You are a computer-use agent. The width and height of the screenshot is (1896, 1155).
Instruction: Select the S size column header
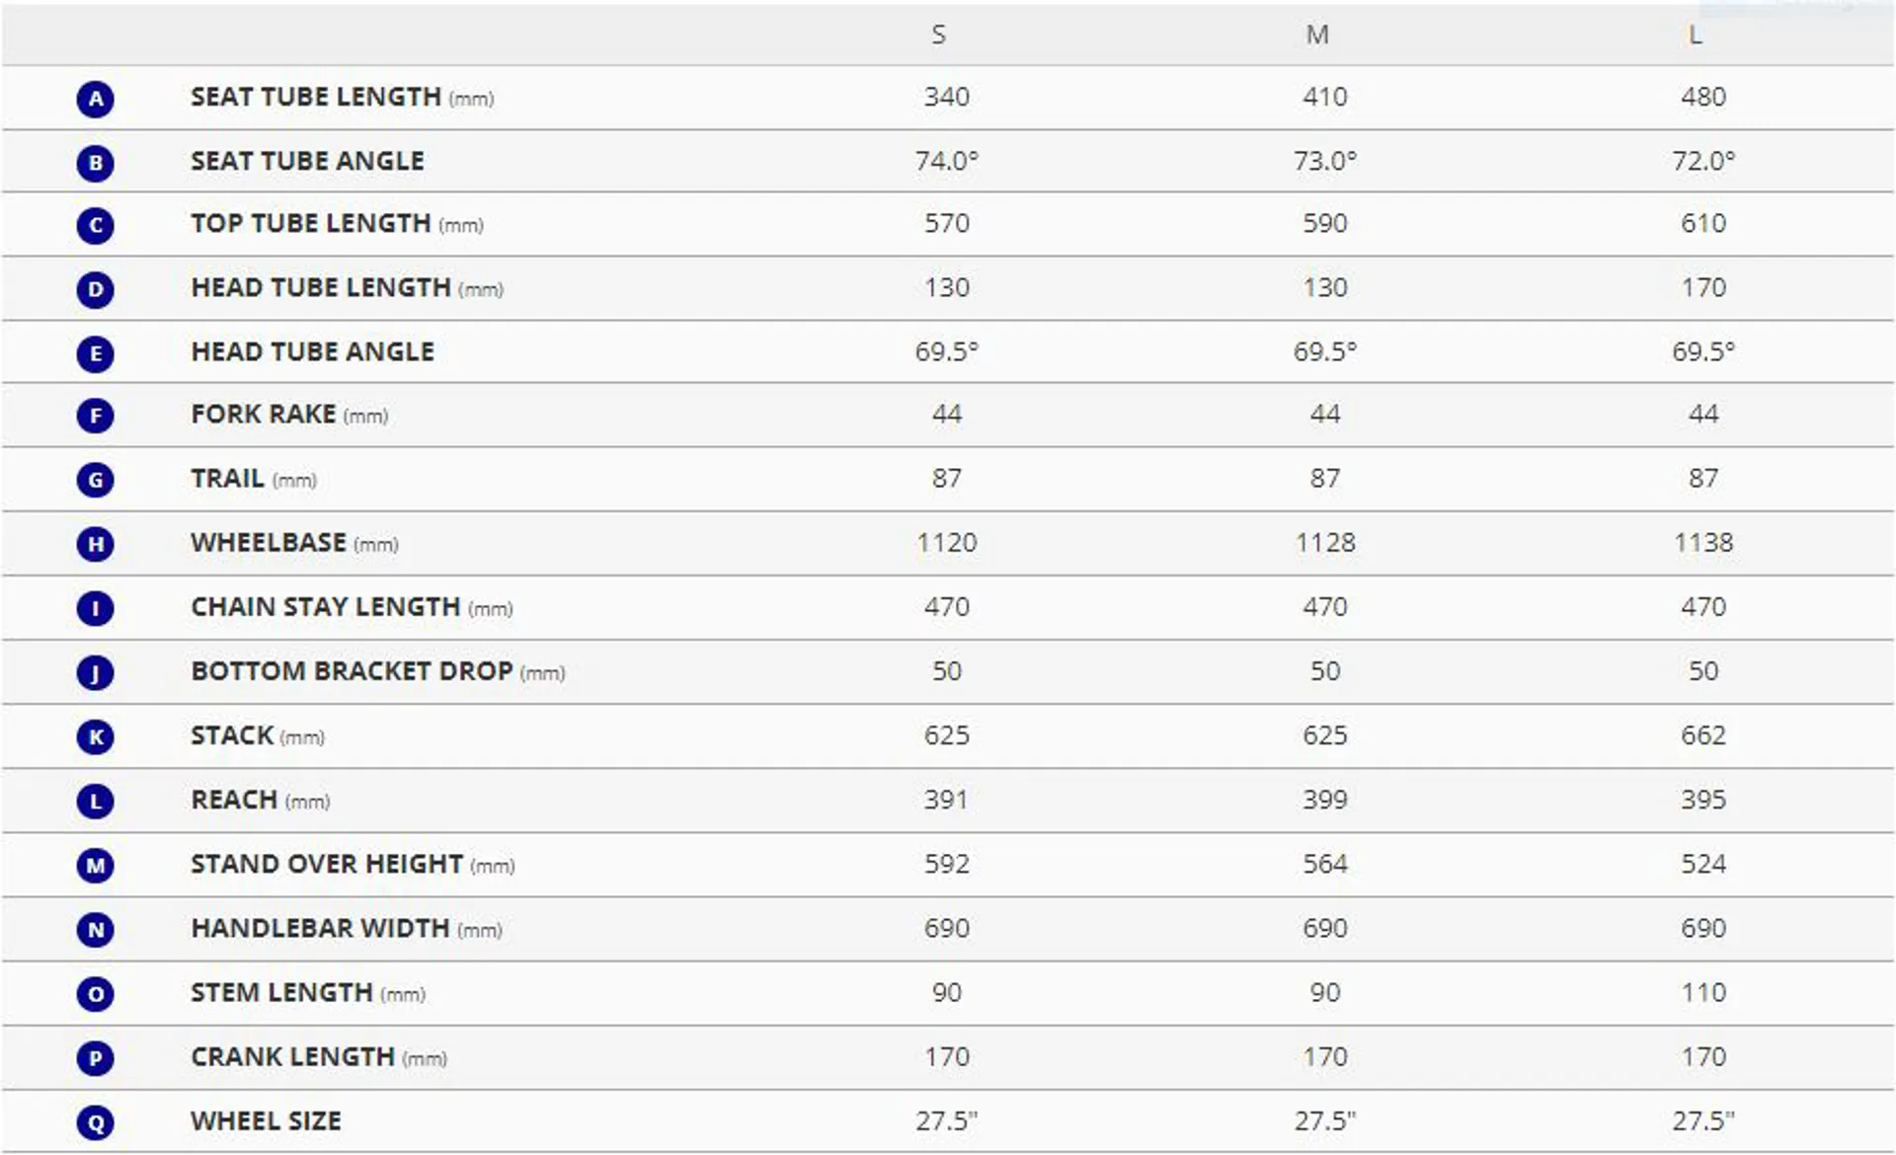[x=938, y=36]
